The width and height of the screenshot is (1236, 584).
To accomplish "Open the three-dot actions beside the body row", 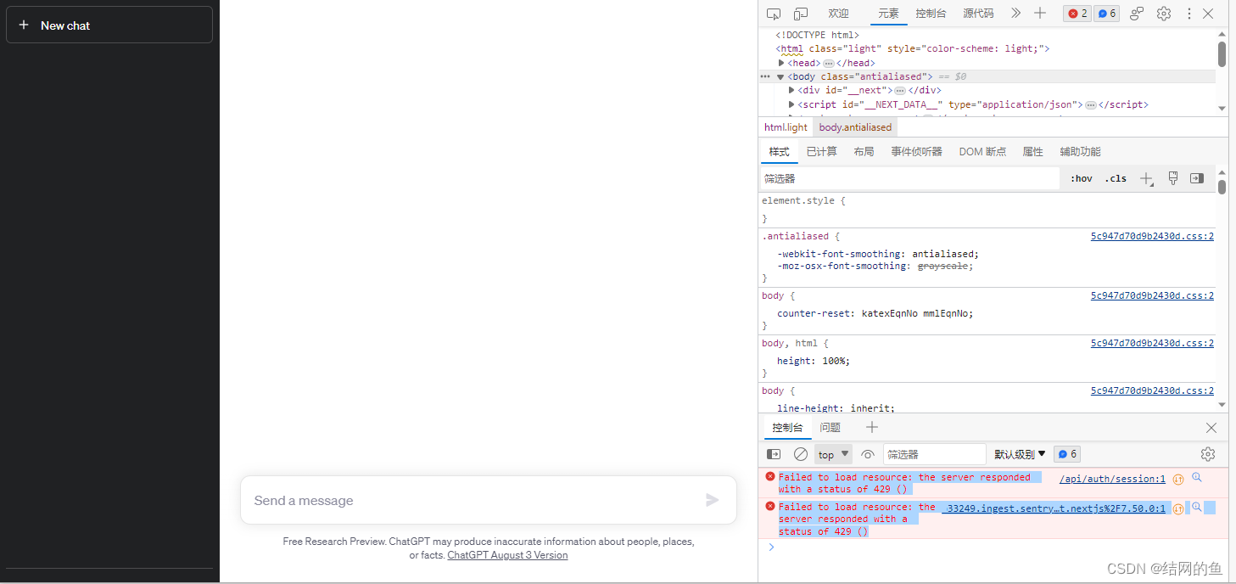I will pos(765,76).
